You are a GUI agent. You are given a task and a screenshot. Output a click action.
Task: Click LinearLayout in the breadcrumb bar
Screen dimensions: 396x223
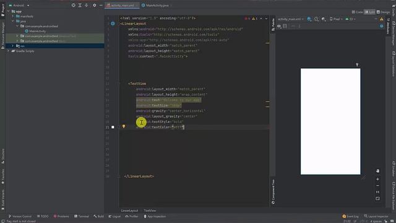pos(129,211)
